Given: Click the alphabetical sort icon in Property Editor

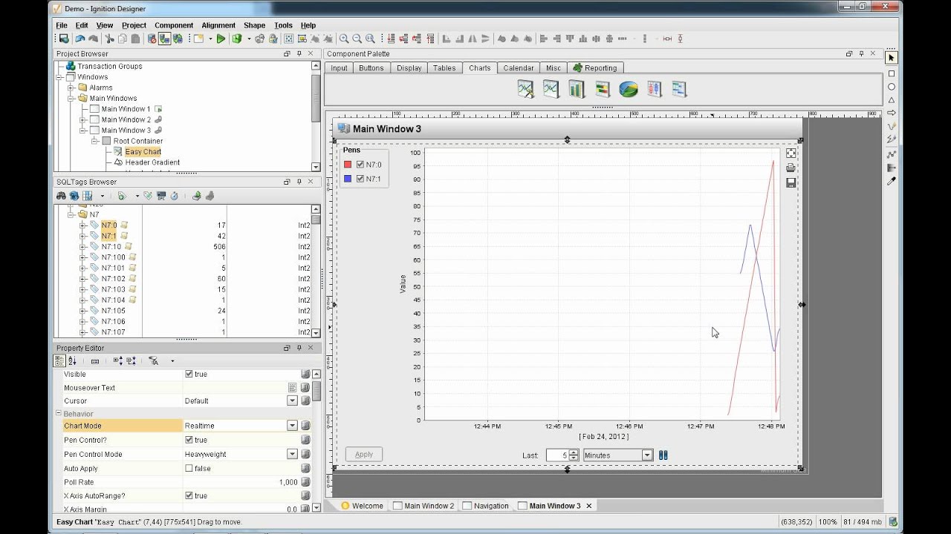Looking at the screenshot, I should tap(72, 361).
